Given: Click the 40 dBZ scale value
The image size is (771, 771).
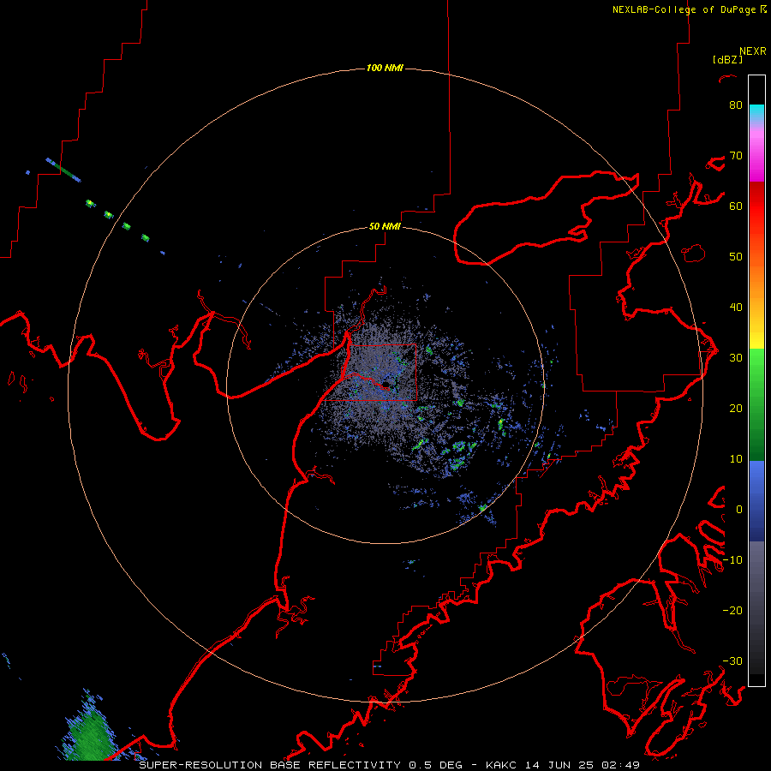Looking at the screenshot, I should pyautogui.click(x=736, y=308).
